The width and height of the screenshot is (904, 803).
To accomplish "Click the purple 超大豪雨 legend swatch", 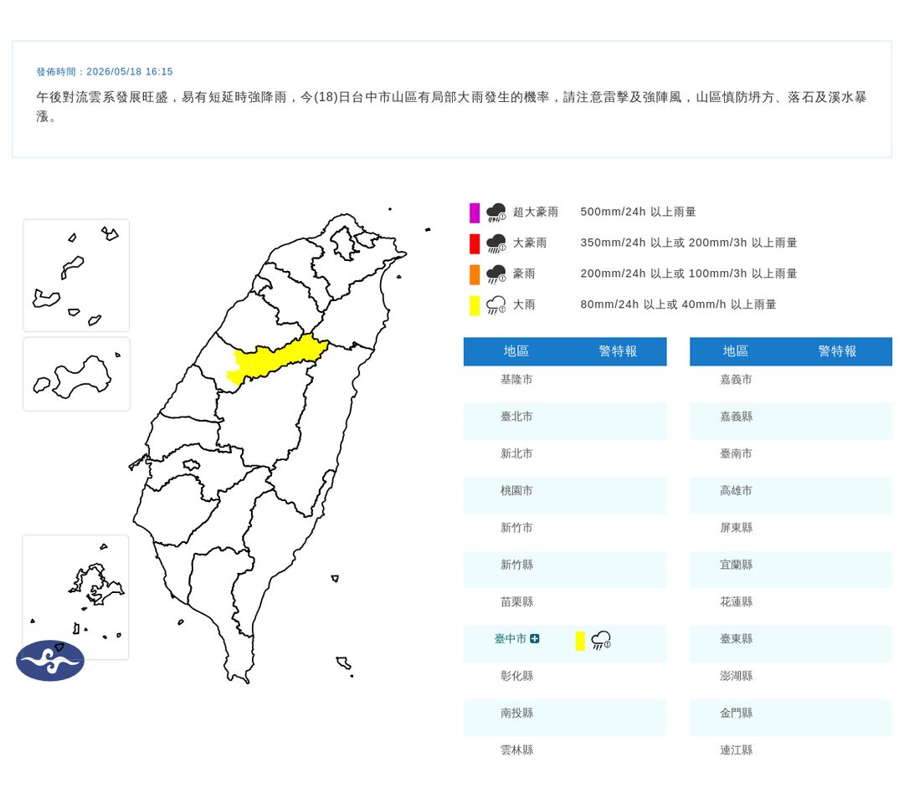I will coord(475,212).
